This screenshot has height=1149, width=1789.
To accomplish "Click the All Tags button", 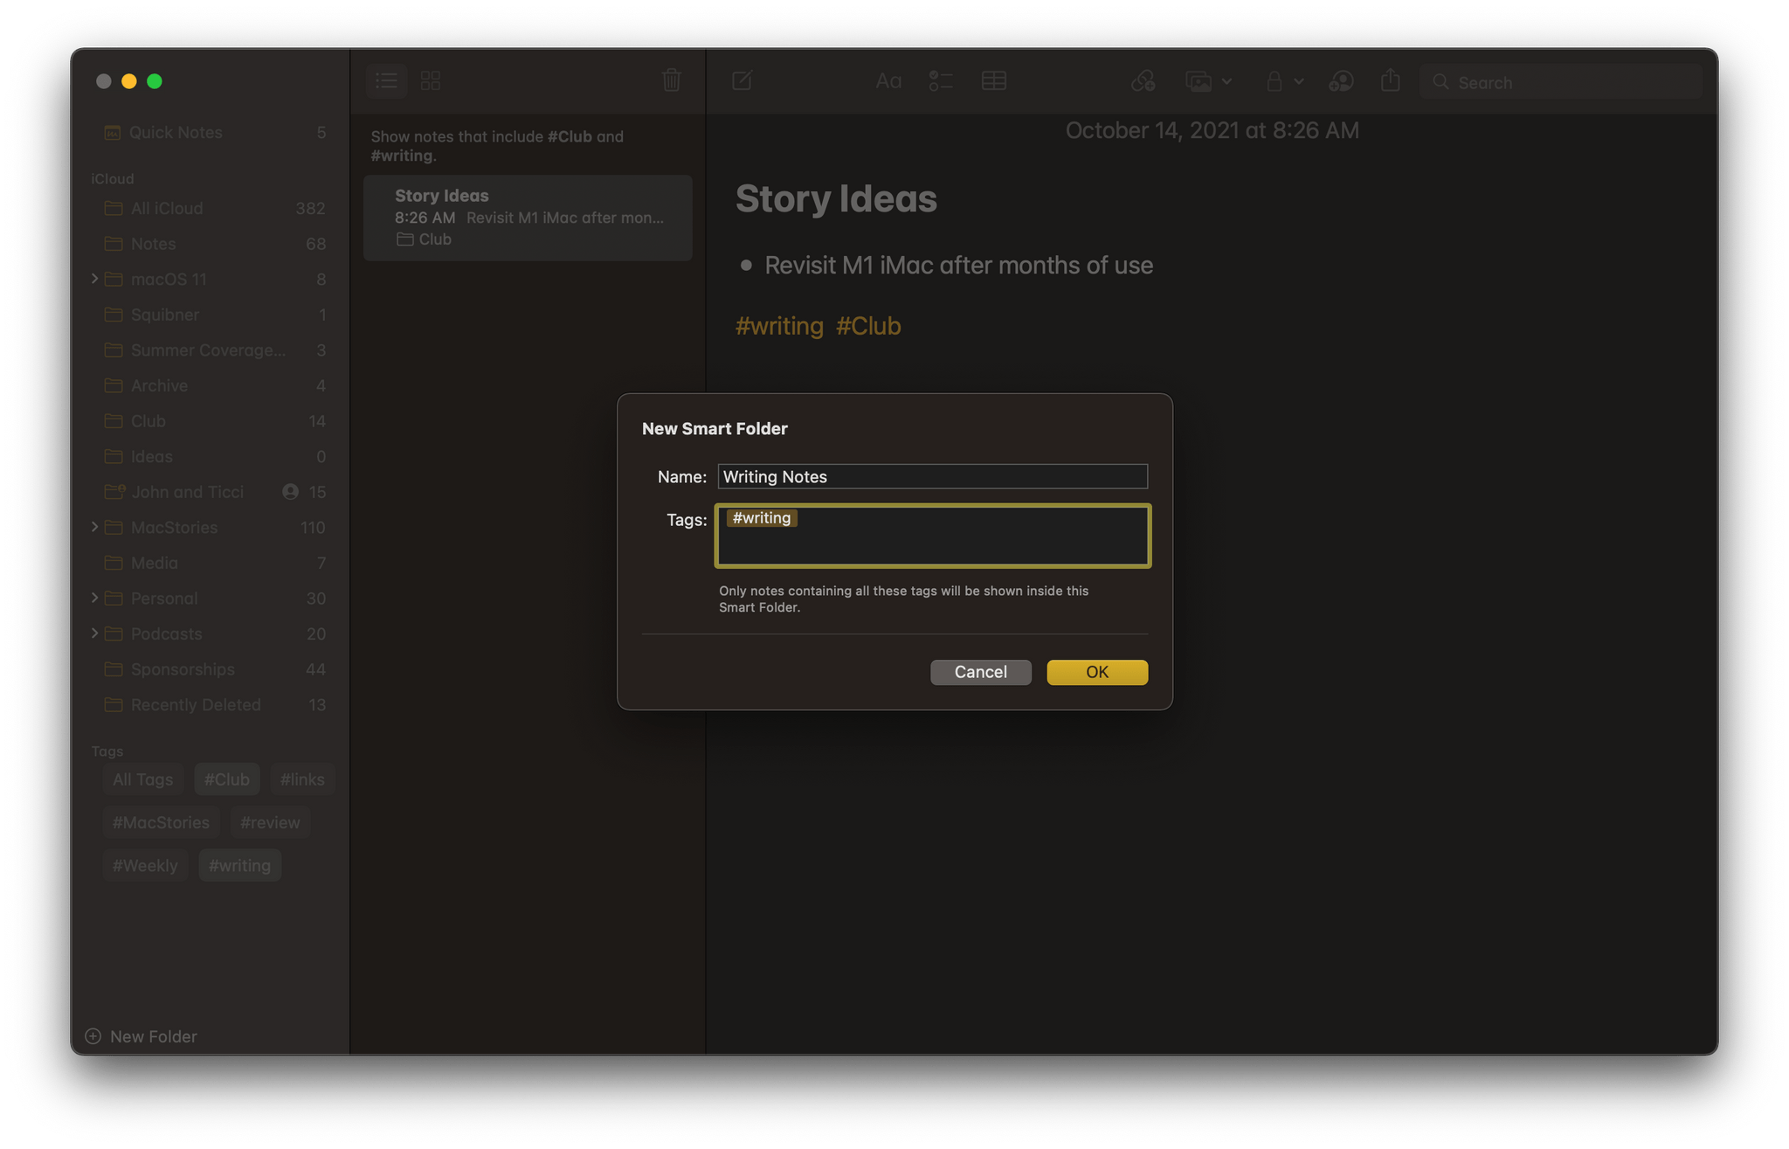I will click(x=143, y=780).
